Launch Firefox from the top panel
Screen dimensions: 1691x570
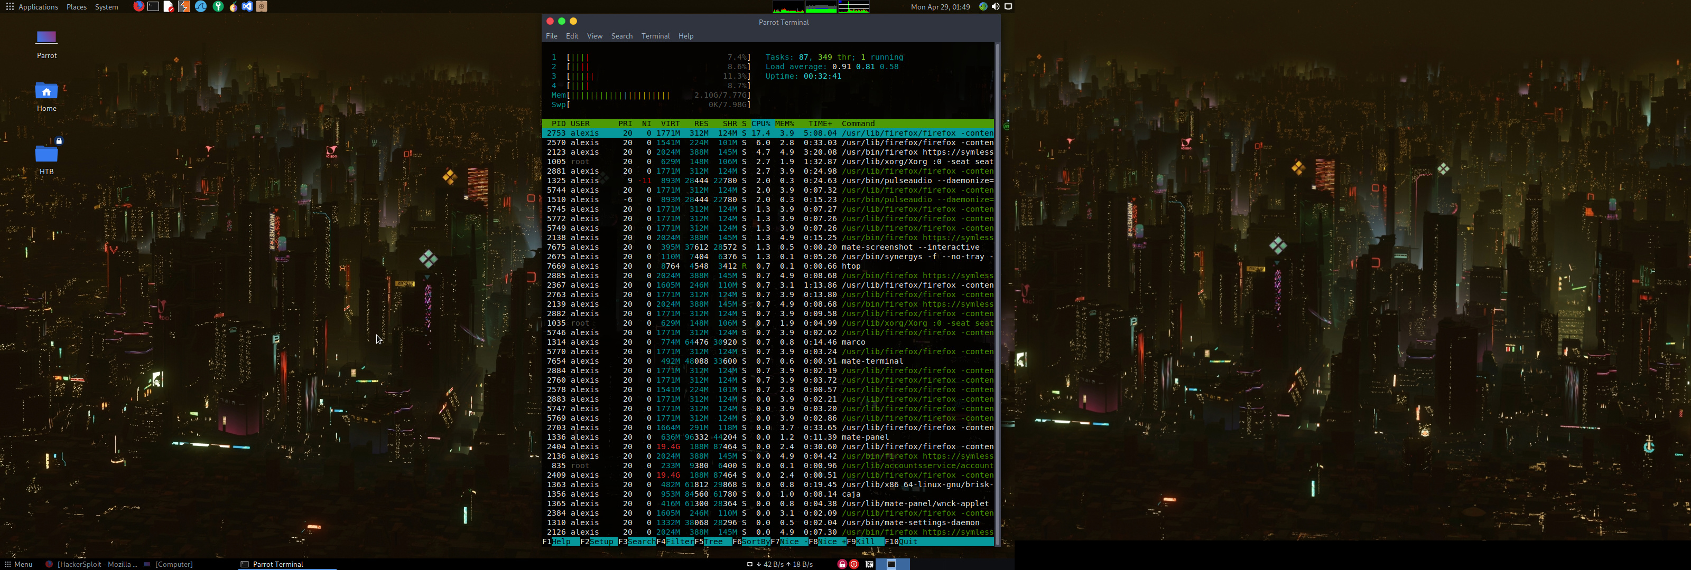point(138,6)
